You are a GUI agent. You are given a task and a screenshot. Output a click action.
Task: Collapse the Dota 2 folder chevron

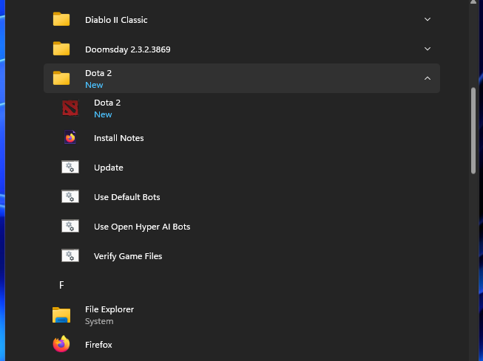pos(428,78)
